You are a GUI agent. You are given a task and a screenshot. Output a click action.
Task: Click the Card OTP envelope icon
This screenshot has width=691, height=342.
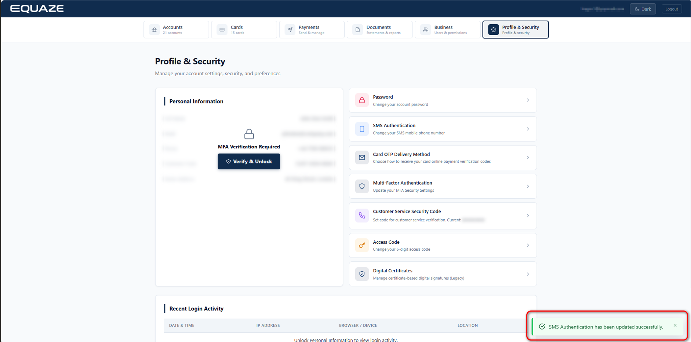point(362,158)
